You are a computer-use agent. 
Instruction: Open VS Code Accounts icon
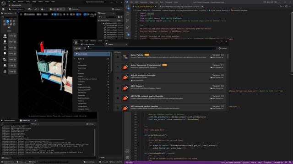(128, 151)
